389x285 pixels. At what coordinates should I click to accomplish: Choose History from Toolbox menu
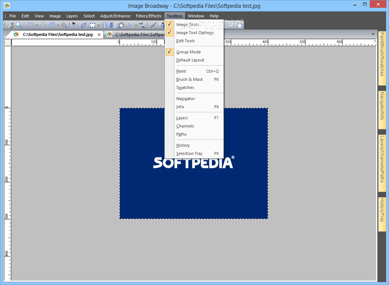point(194,146)
